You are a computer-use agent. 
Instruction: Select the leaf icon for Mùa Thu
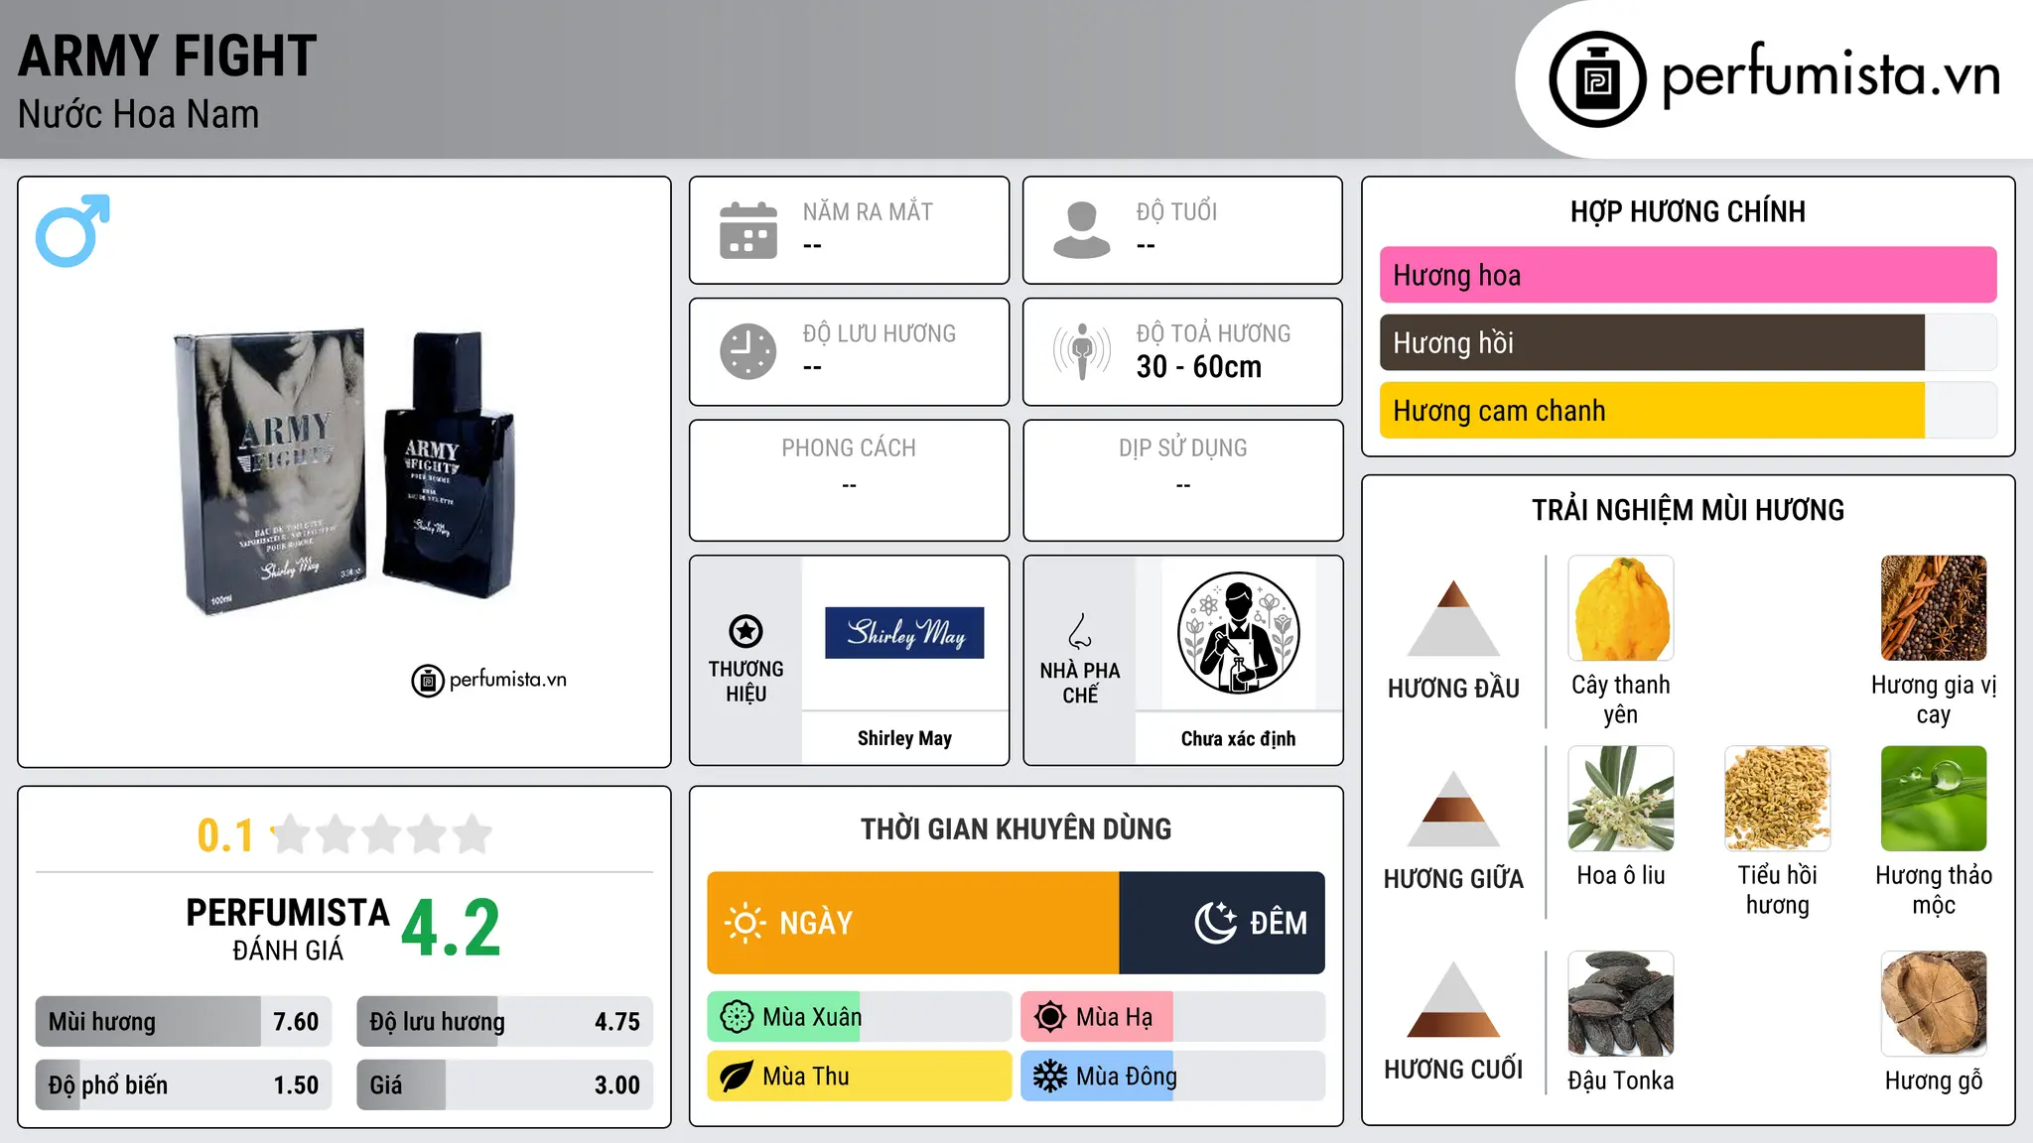(x=737, y=1077)
